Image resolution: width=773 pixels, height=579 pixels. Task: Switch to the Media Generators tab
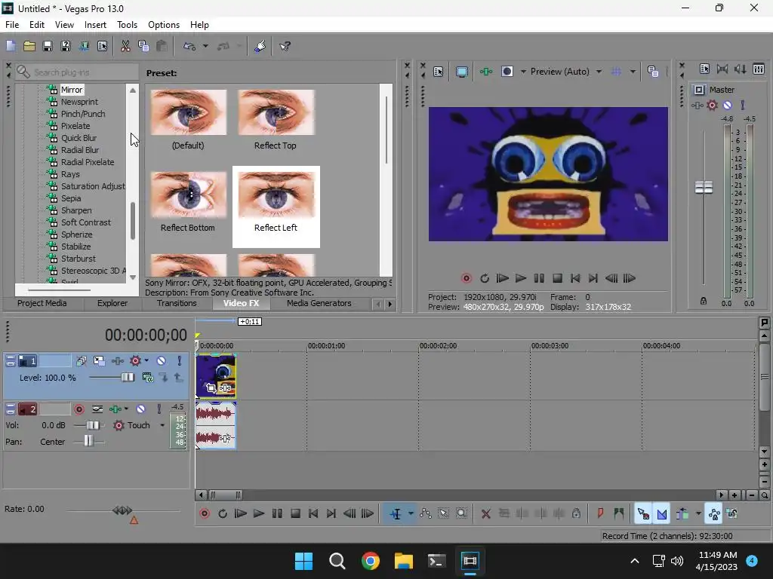[319, 303]
